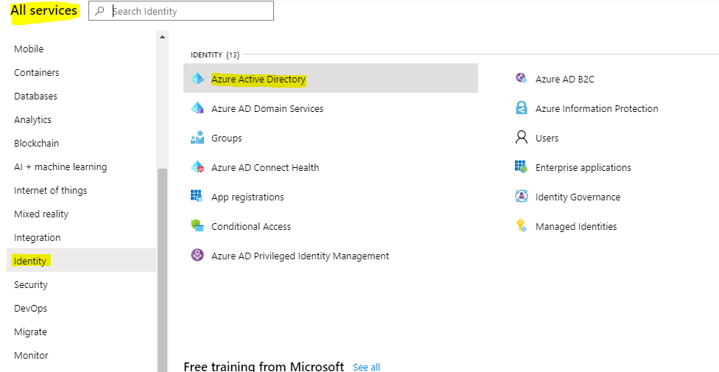Open the Azure AD Privileged Identity Management icon

(197, 255)
